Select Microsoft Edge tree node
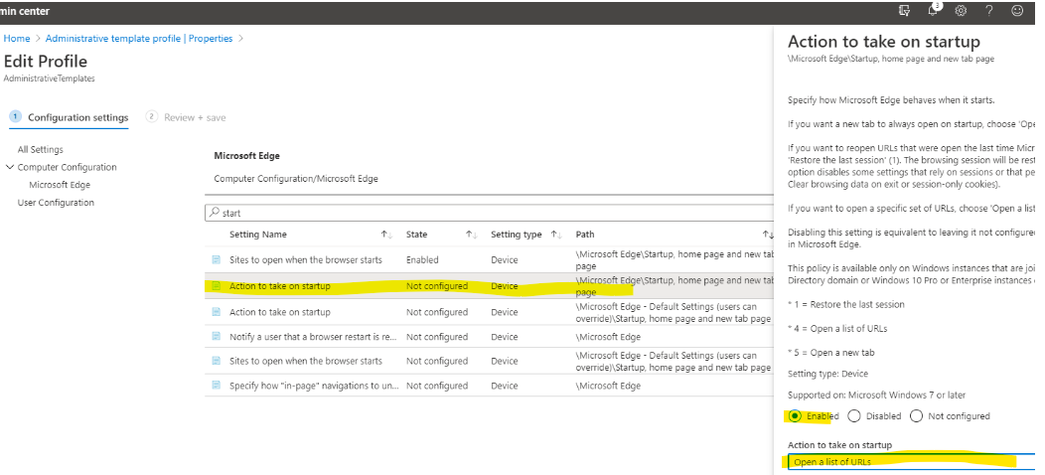 click(x=60, y=185)
